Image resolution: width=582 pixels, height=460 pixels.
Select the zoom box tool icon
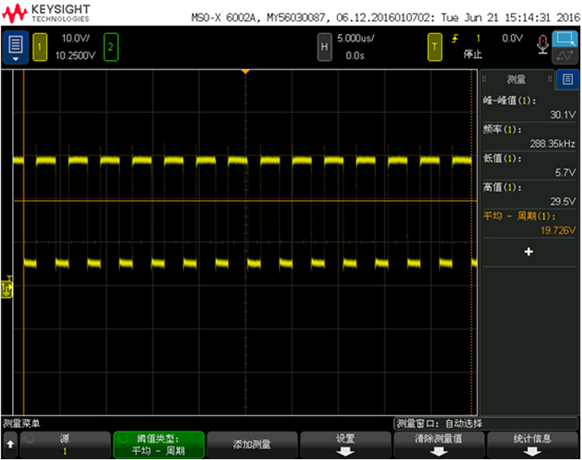[565, 39]
